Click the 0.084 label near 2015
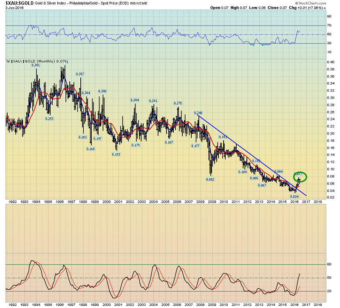Screen dimensions: 340x308 [279, 171]
